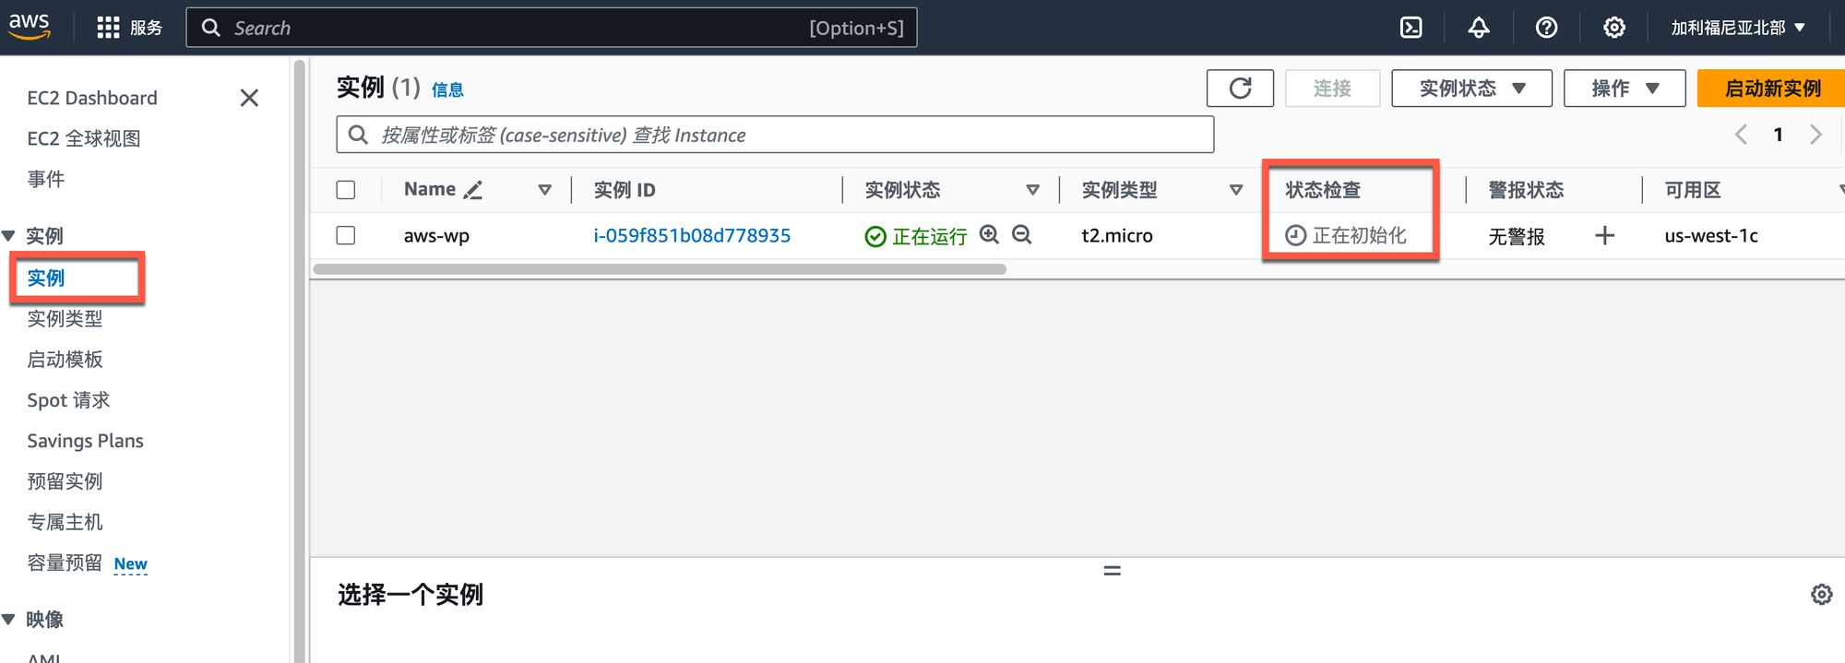
Task: Click the 正在运行 status text
Action: coord(929,237)
